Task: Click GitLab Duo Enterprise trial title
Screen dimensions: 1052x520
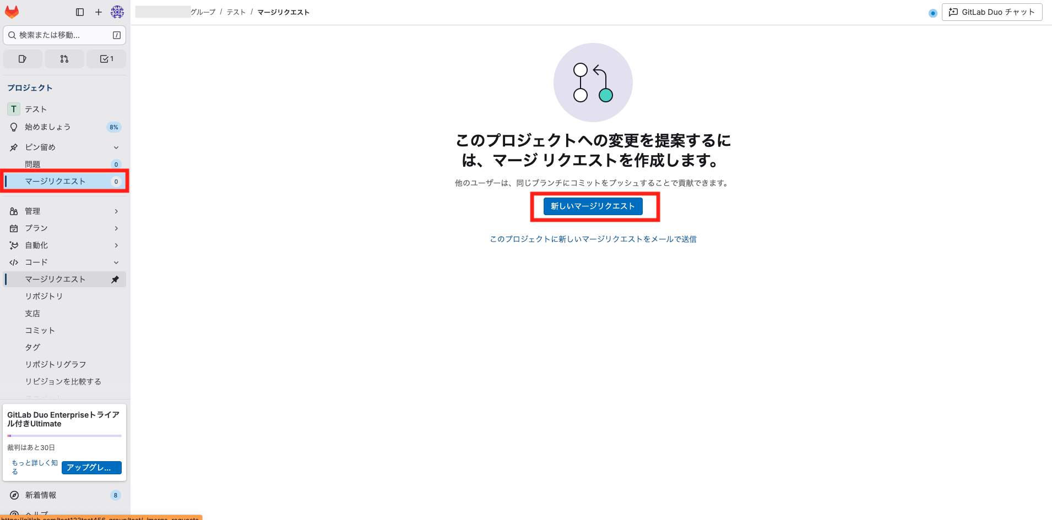Action: click(63, 419)
